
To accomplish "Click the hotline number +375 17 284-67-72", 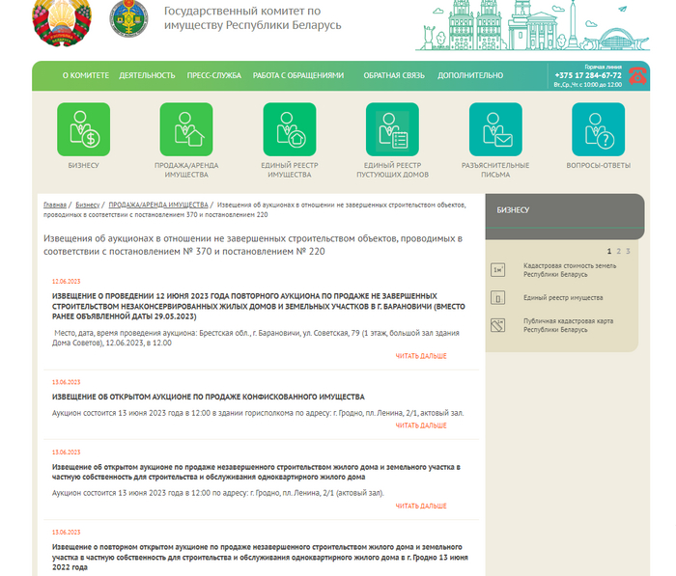I will (588, 75).
